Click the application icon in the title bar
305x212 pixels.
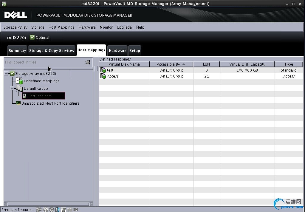point(4,4)
